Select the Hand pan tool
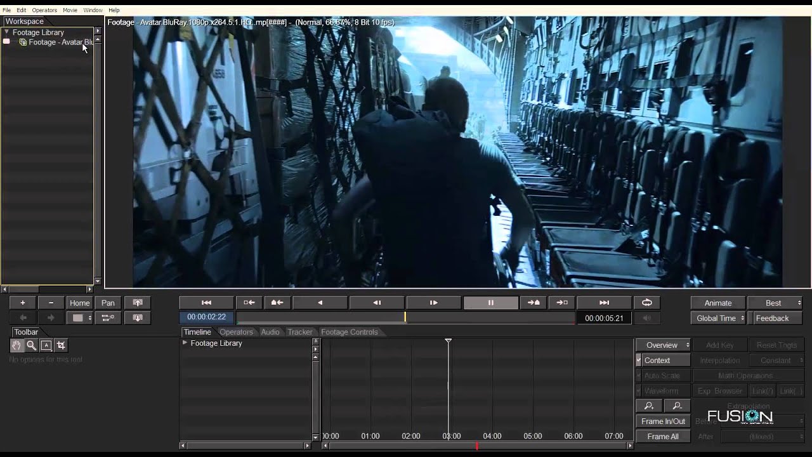This screenshot has width=812, height=457. click(16, 345)
